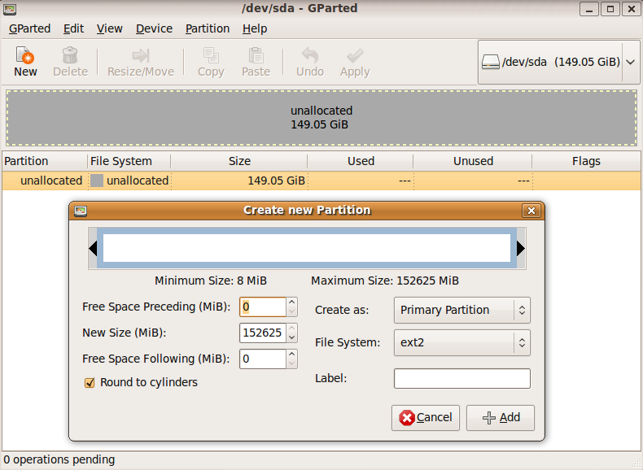Focus the Free Space Following input field
This screenshot has width=643, height=470.
coord(262,359)
